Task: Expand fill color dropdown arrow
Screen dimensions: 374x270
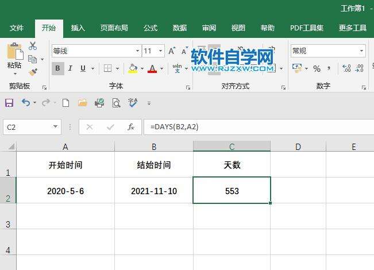Action: 142,69
